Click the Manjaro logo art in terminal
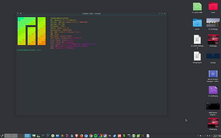The image size is (221, 138). point(32,31)
